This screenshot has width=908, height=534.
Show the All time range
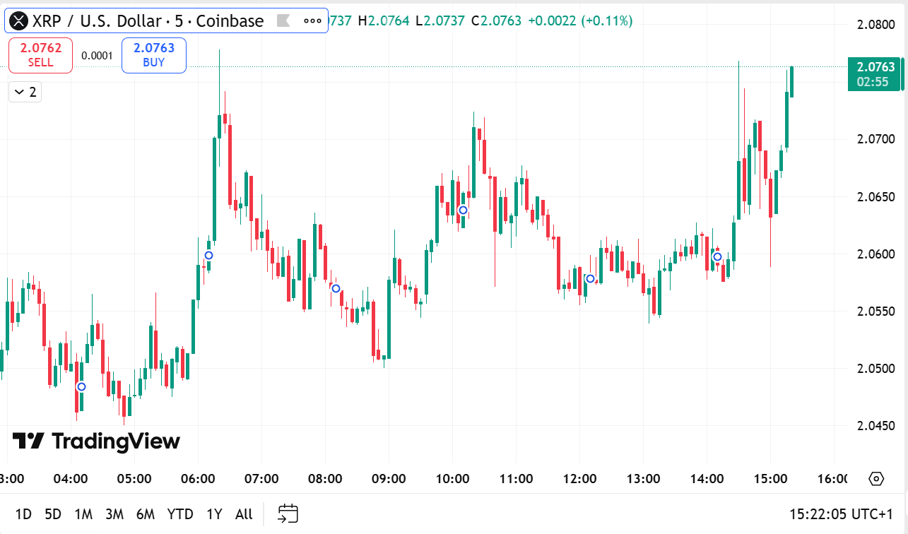click(x=244, y=514)
